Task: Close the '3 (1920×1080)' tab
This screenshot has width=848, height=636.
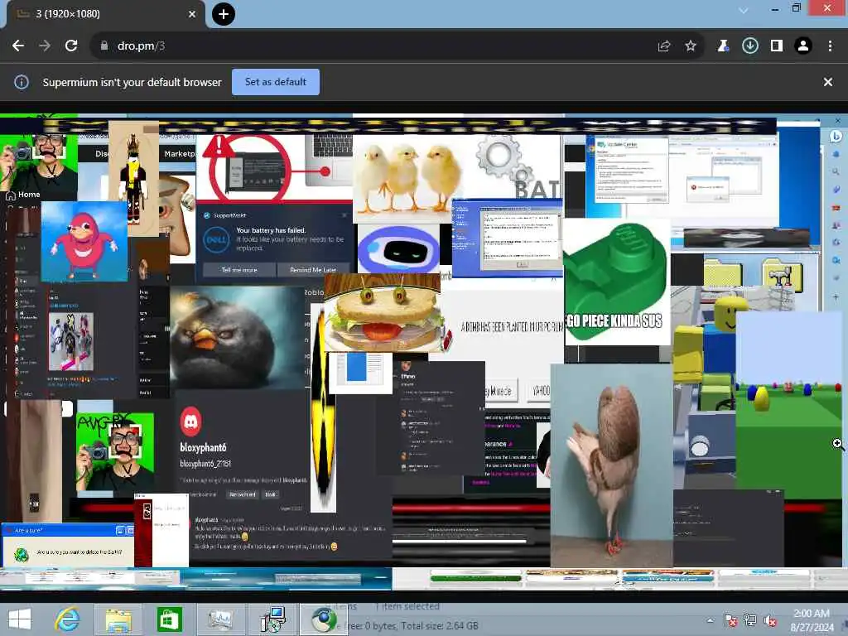Action: coord(192,14)
